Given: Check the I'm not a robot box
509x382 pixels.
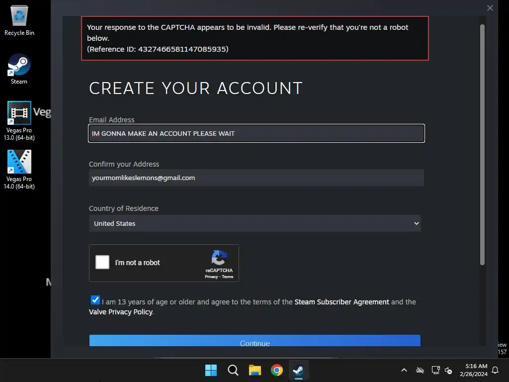Looking at the screenshot, I should click(x=102, y=262).
